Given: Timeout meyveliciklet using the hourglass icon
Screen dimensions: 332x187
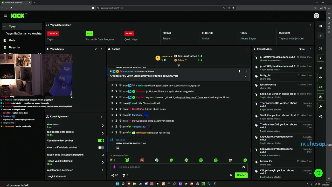Looking at the screenshot, I should [116, 121].
